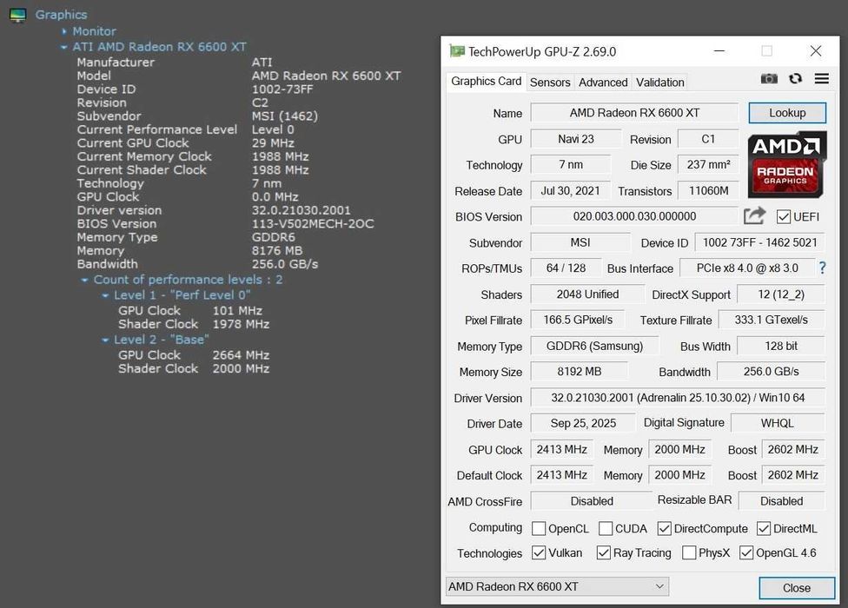
Task: Toggle the OpenCL checkbox
Action: point(539,528)
